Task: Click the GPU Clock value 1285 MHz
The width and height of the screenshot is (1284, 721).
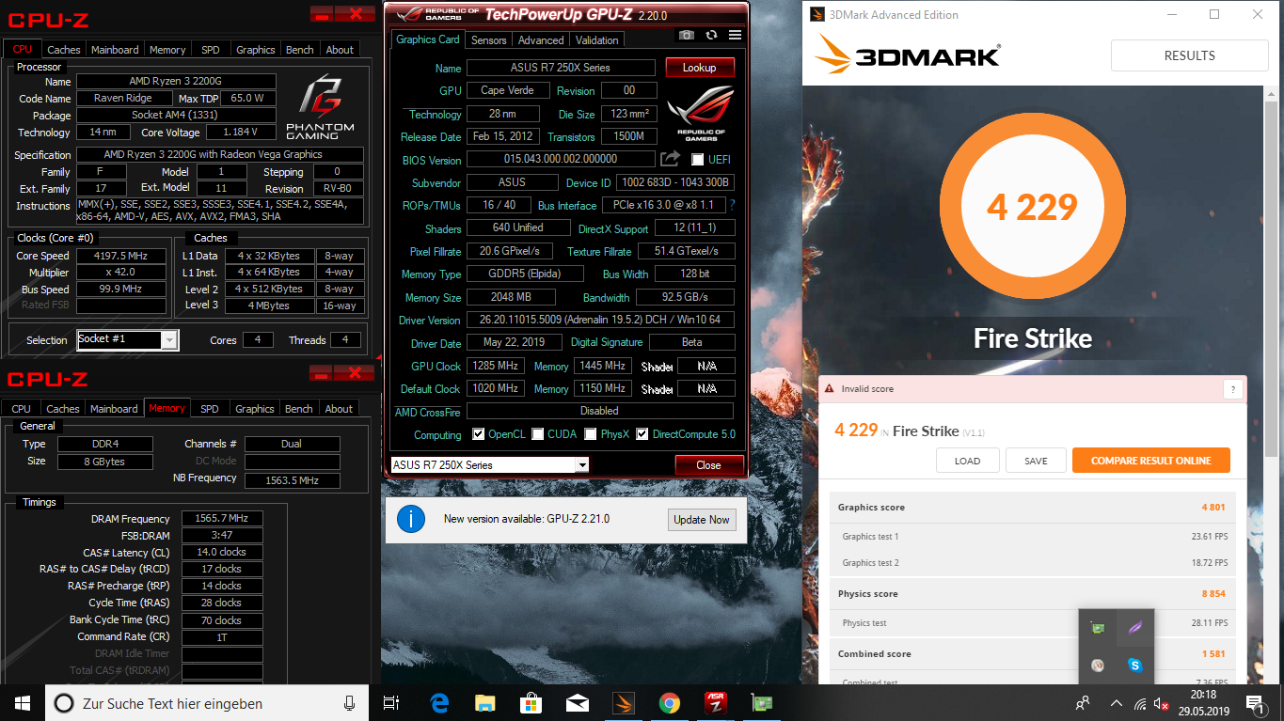Action: pyautogui.click(x=496, y=366)
